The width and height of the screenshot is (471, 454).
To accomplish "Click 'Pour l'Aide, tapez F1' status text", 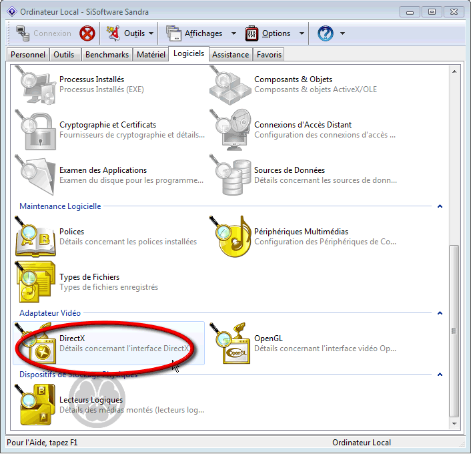I will click(x=42, y=443).
